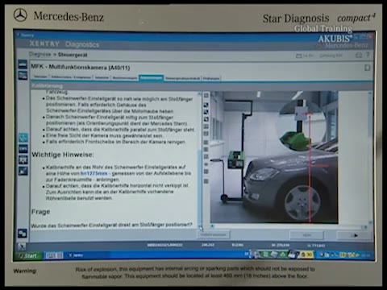Open the Steuergeräteprotokoll tab
The image size is (387, 290).
(x=182, y=78)
